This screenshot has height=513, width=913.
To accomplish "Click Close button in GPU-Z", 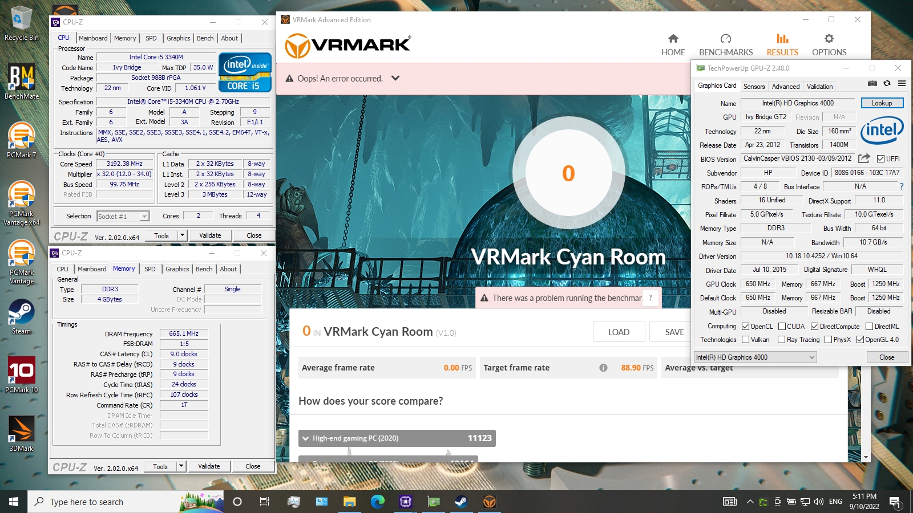I will tap(887, 357).
